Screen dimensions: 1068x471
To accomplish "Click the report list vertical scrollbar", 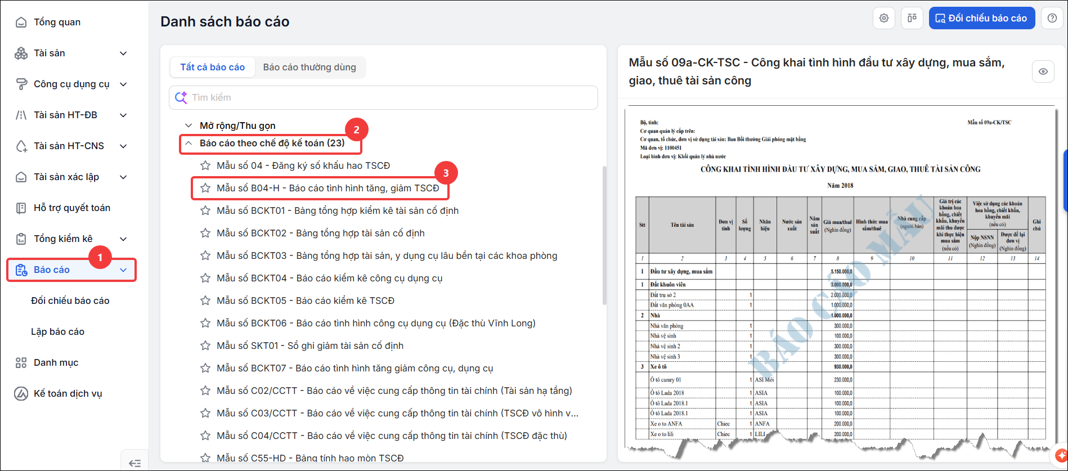I will [604, 235].
